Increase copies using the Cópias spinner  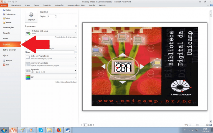click(55, 16)
